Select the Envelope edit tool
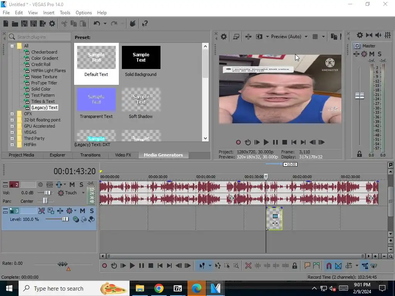The image size is (395, 296). click(x=218, y=266)
